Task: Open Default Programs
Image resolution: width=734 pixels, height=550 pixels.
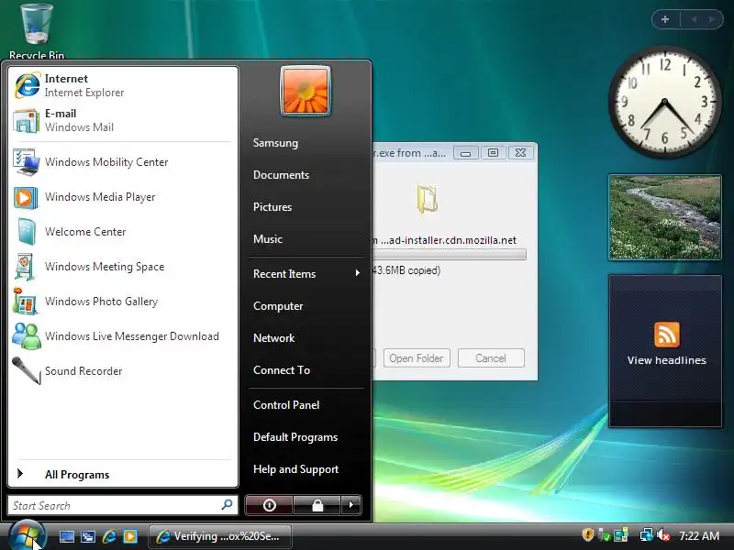Action: 306,437
